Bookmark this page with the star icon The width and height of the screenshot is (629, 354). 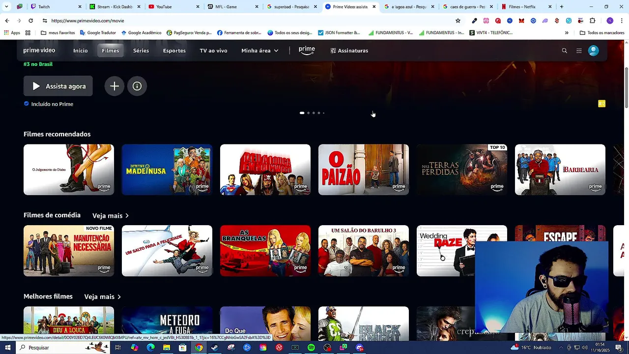click(x=458, y=21)
